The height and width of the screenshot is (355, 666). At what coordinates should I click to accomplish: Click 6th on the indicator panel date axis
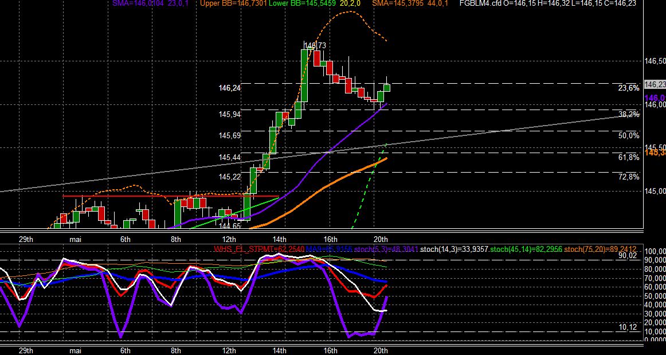(x=126, y=351)
